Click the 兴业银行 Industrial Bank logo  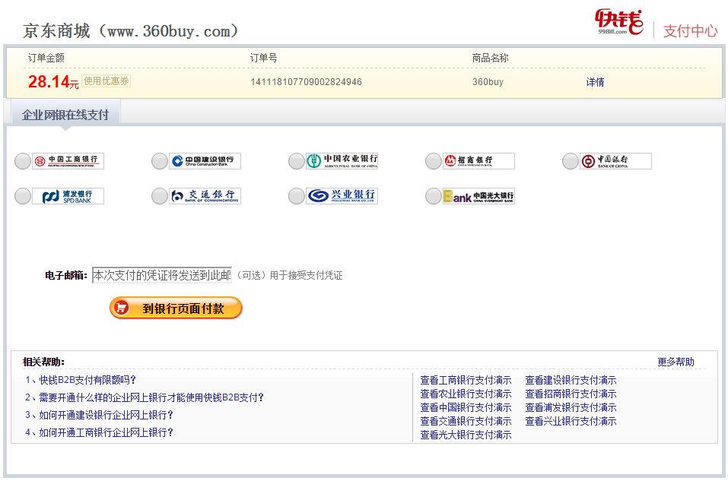[342, 196]
